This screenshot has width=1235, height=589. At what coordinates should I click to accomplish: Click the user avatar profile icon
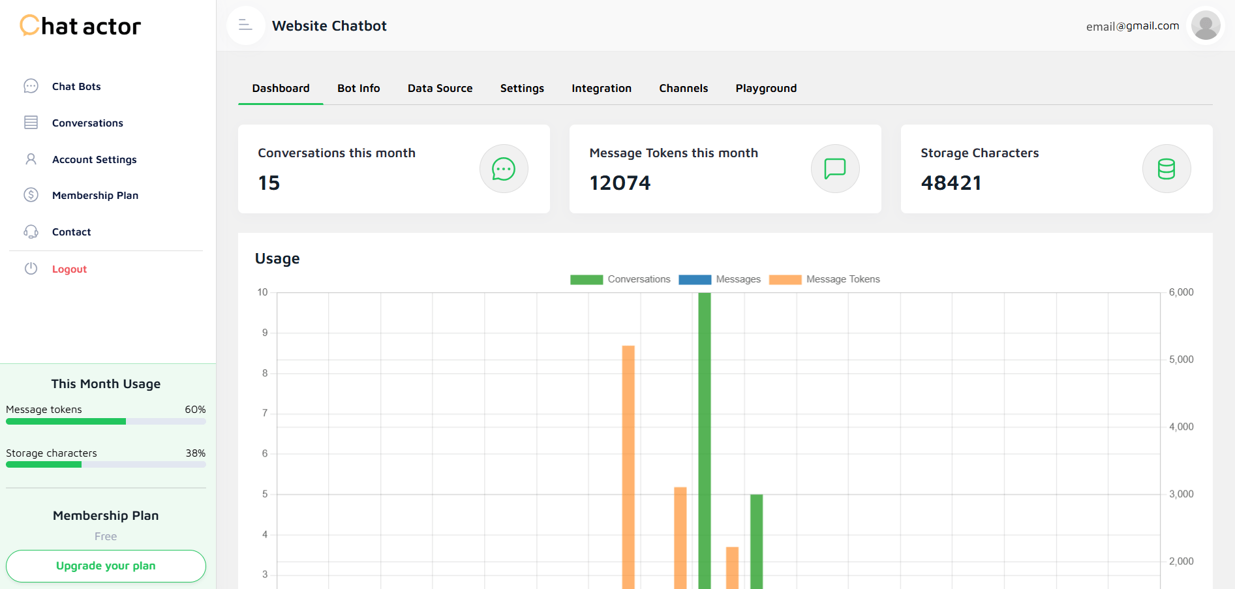pos(1205,26)
